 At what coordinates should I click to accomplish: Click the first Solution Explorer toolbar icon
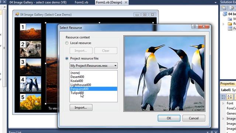click(224, 8)
